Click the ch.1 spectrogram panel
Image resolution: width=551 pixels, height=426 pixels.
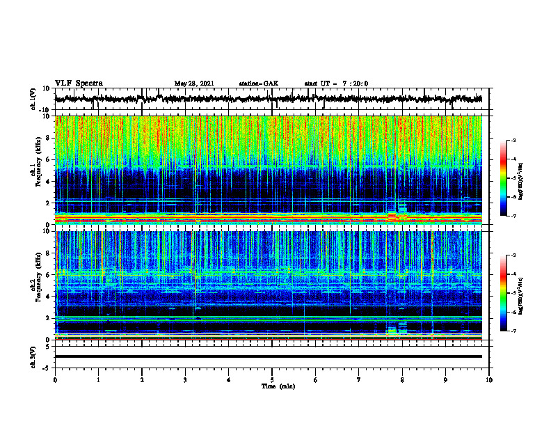click(x=268, y=170)
